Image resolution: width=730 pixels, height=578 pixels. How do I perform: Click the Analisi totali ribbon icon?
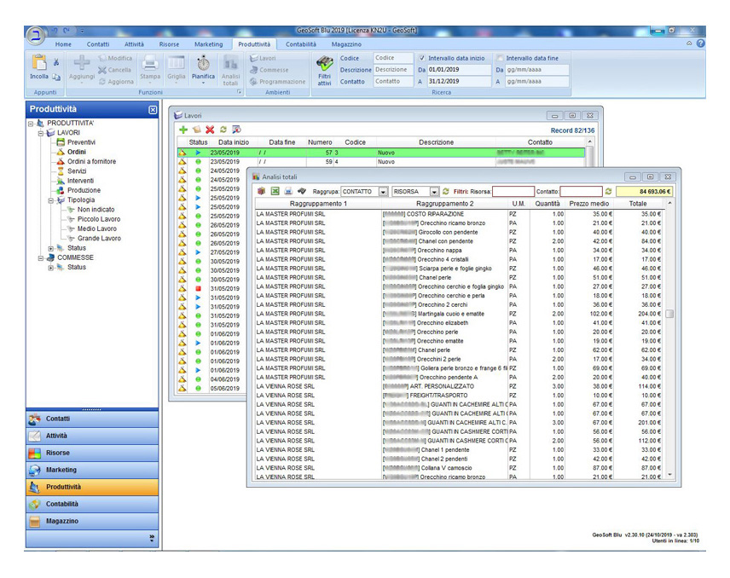(230, 63)
